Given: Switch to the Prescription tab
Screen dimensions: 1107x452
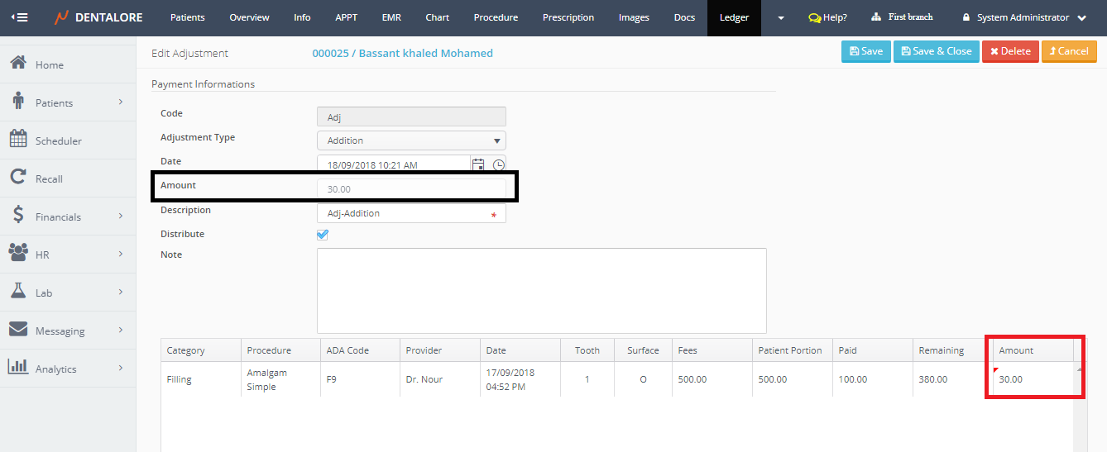Looking at the screenshot, I should click(x=568, y=17).
